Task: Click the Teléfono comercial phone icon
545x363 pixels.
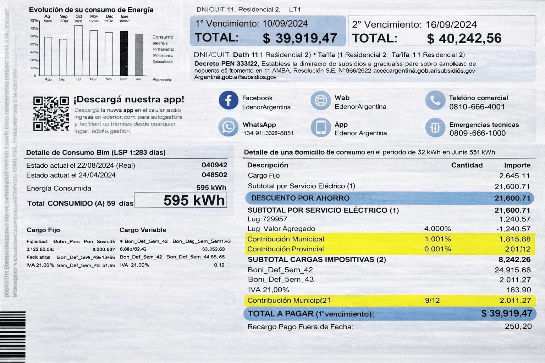Action: point(435,101)
